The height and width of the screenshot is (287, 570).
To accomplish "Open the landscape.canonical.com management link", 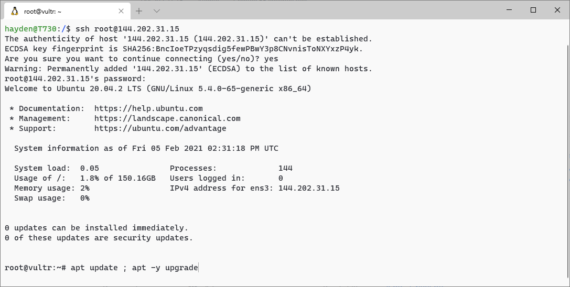I will point(167,118).
